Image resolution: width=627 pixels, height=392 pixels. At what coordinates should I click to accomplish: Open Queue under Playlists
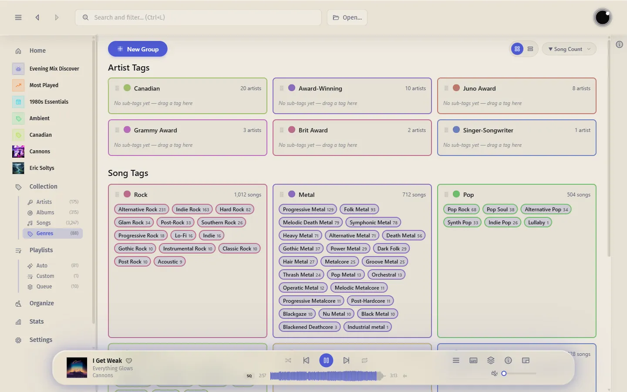coord(53,286)
